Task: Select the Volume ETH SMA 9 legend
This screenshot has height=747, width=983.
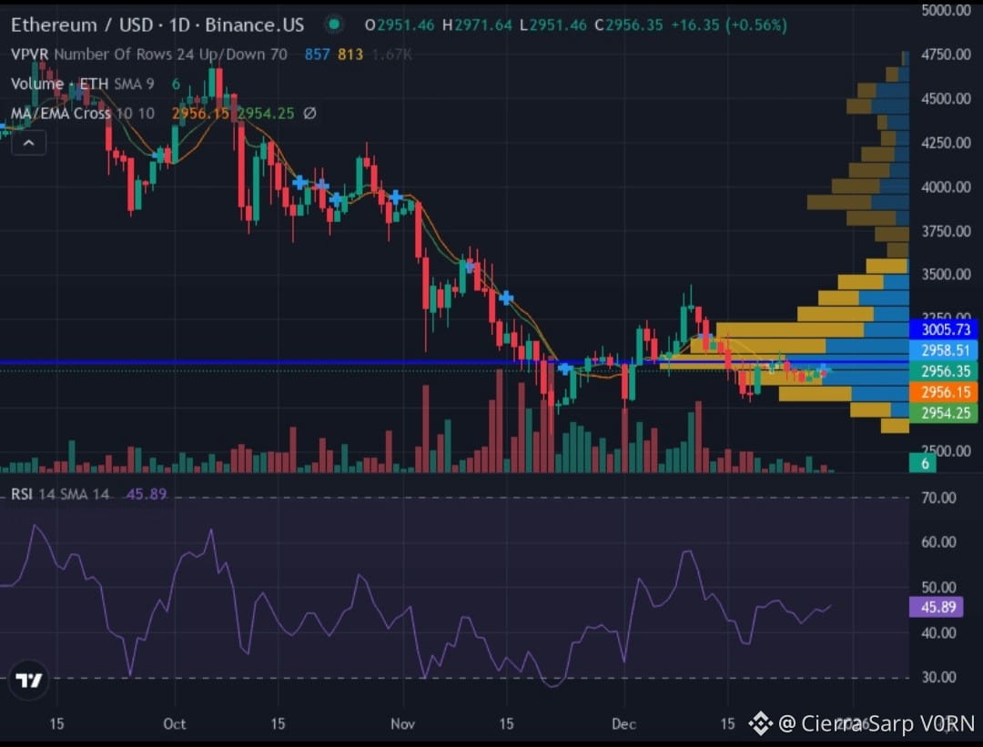Action: [82, 84]
